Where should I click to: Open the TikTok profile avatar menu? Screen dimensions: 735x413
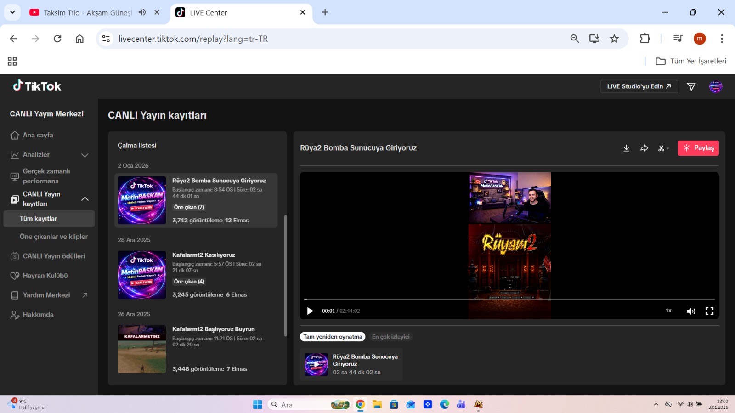click(716, 86)
